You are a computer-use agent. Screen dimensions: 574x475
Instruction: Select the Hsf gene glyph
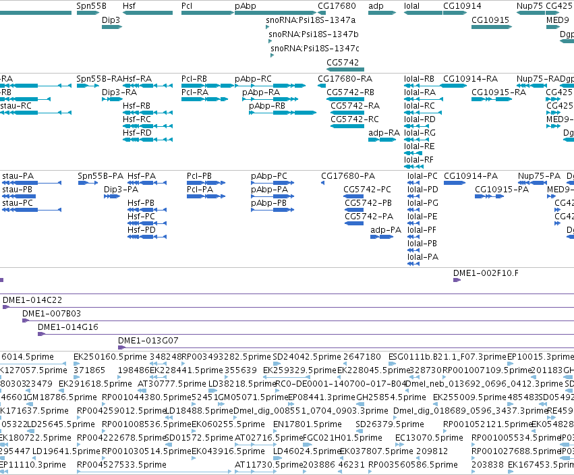(148, 13)
